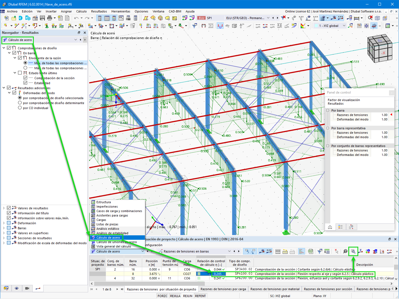Viewport: 399px width, 299px height.
Task: Open the Archivo menu
Action: click(x=12, y=11)
